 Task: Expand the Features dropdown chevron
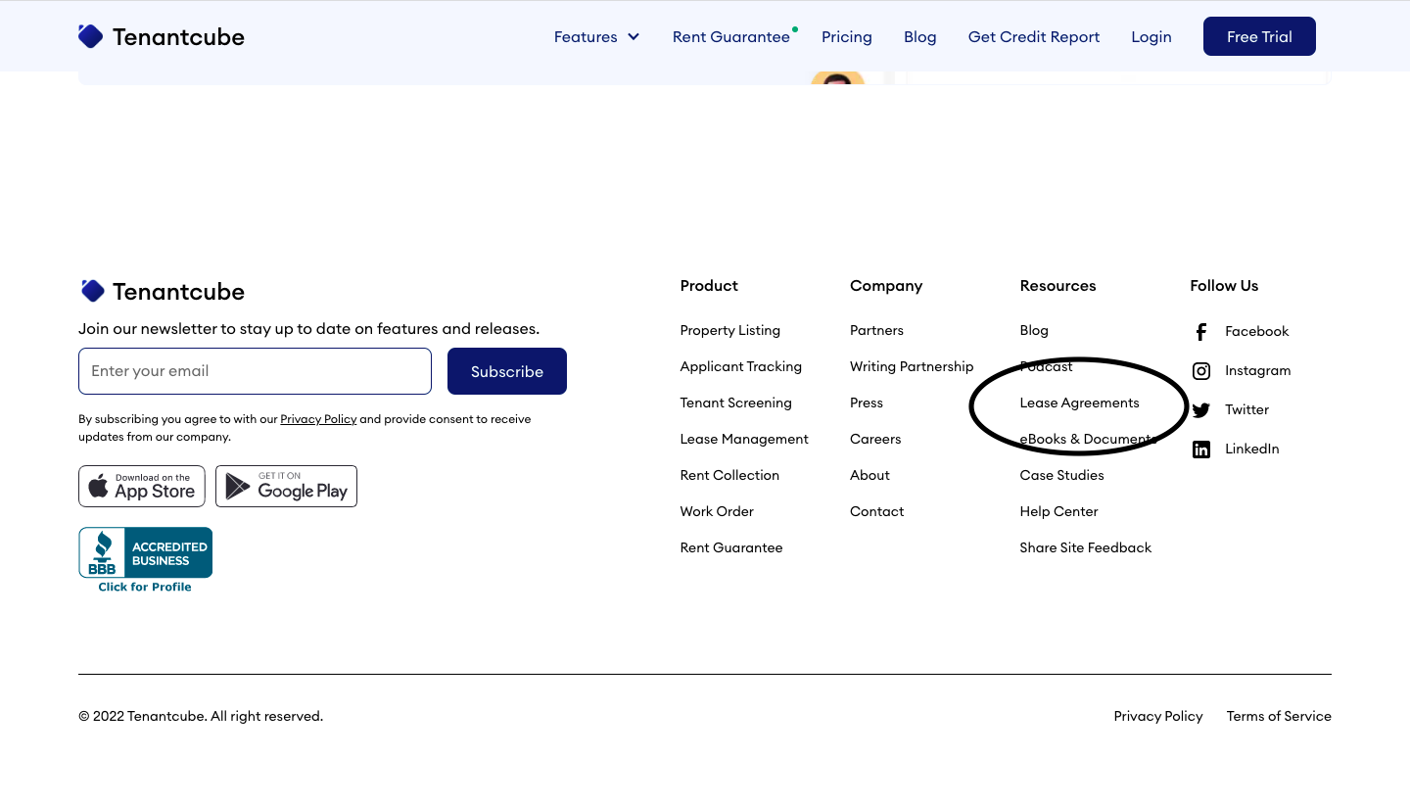[x=634, y=37]
